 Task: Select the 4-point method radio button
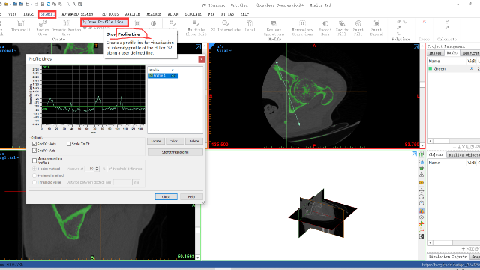(x=34, y=169)
